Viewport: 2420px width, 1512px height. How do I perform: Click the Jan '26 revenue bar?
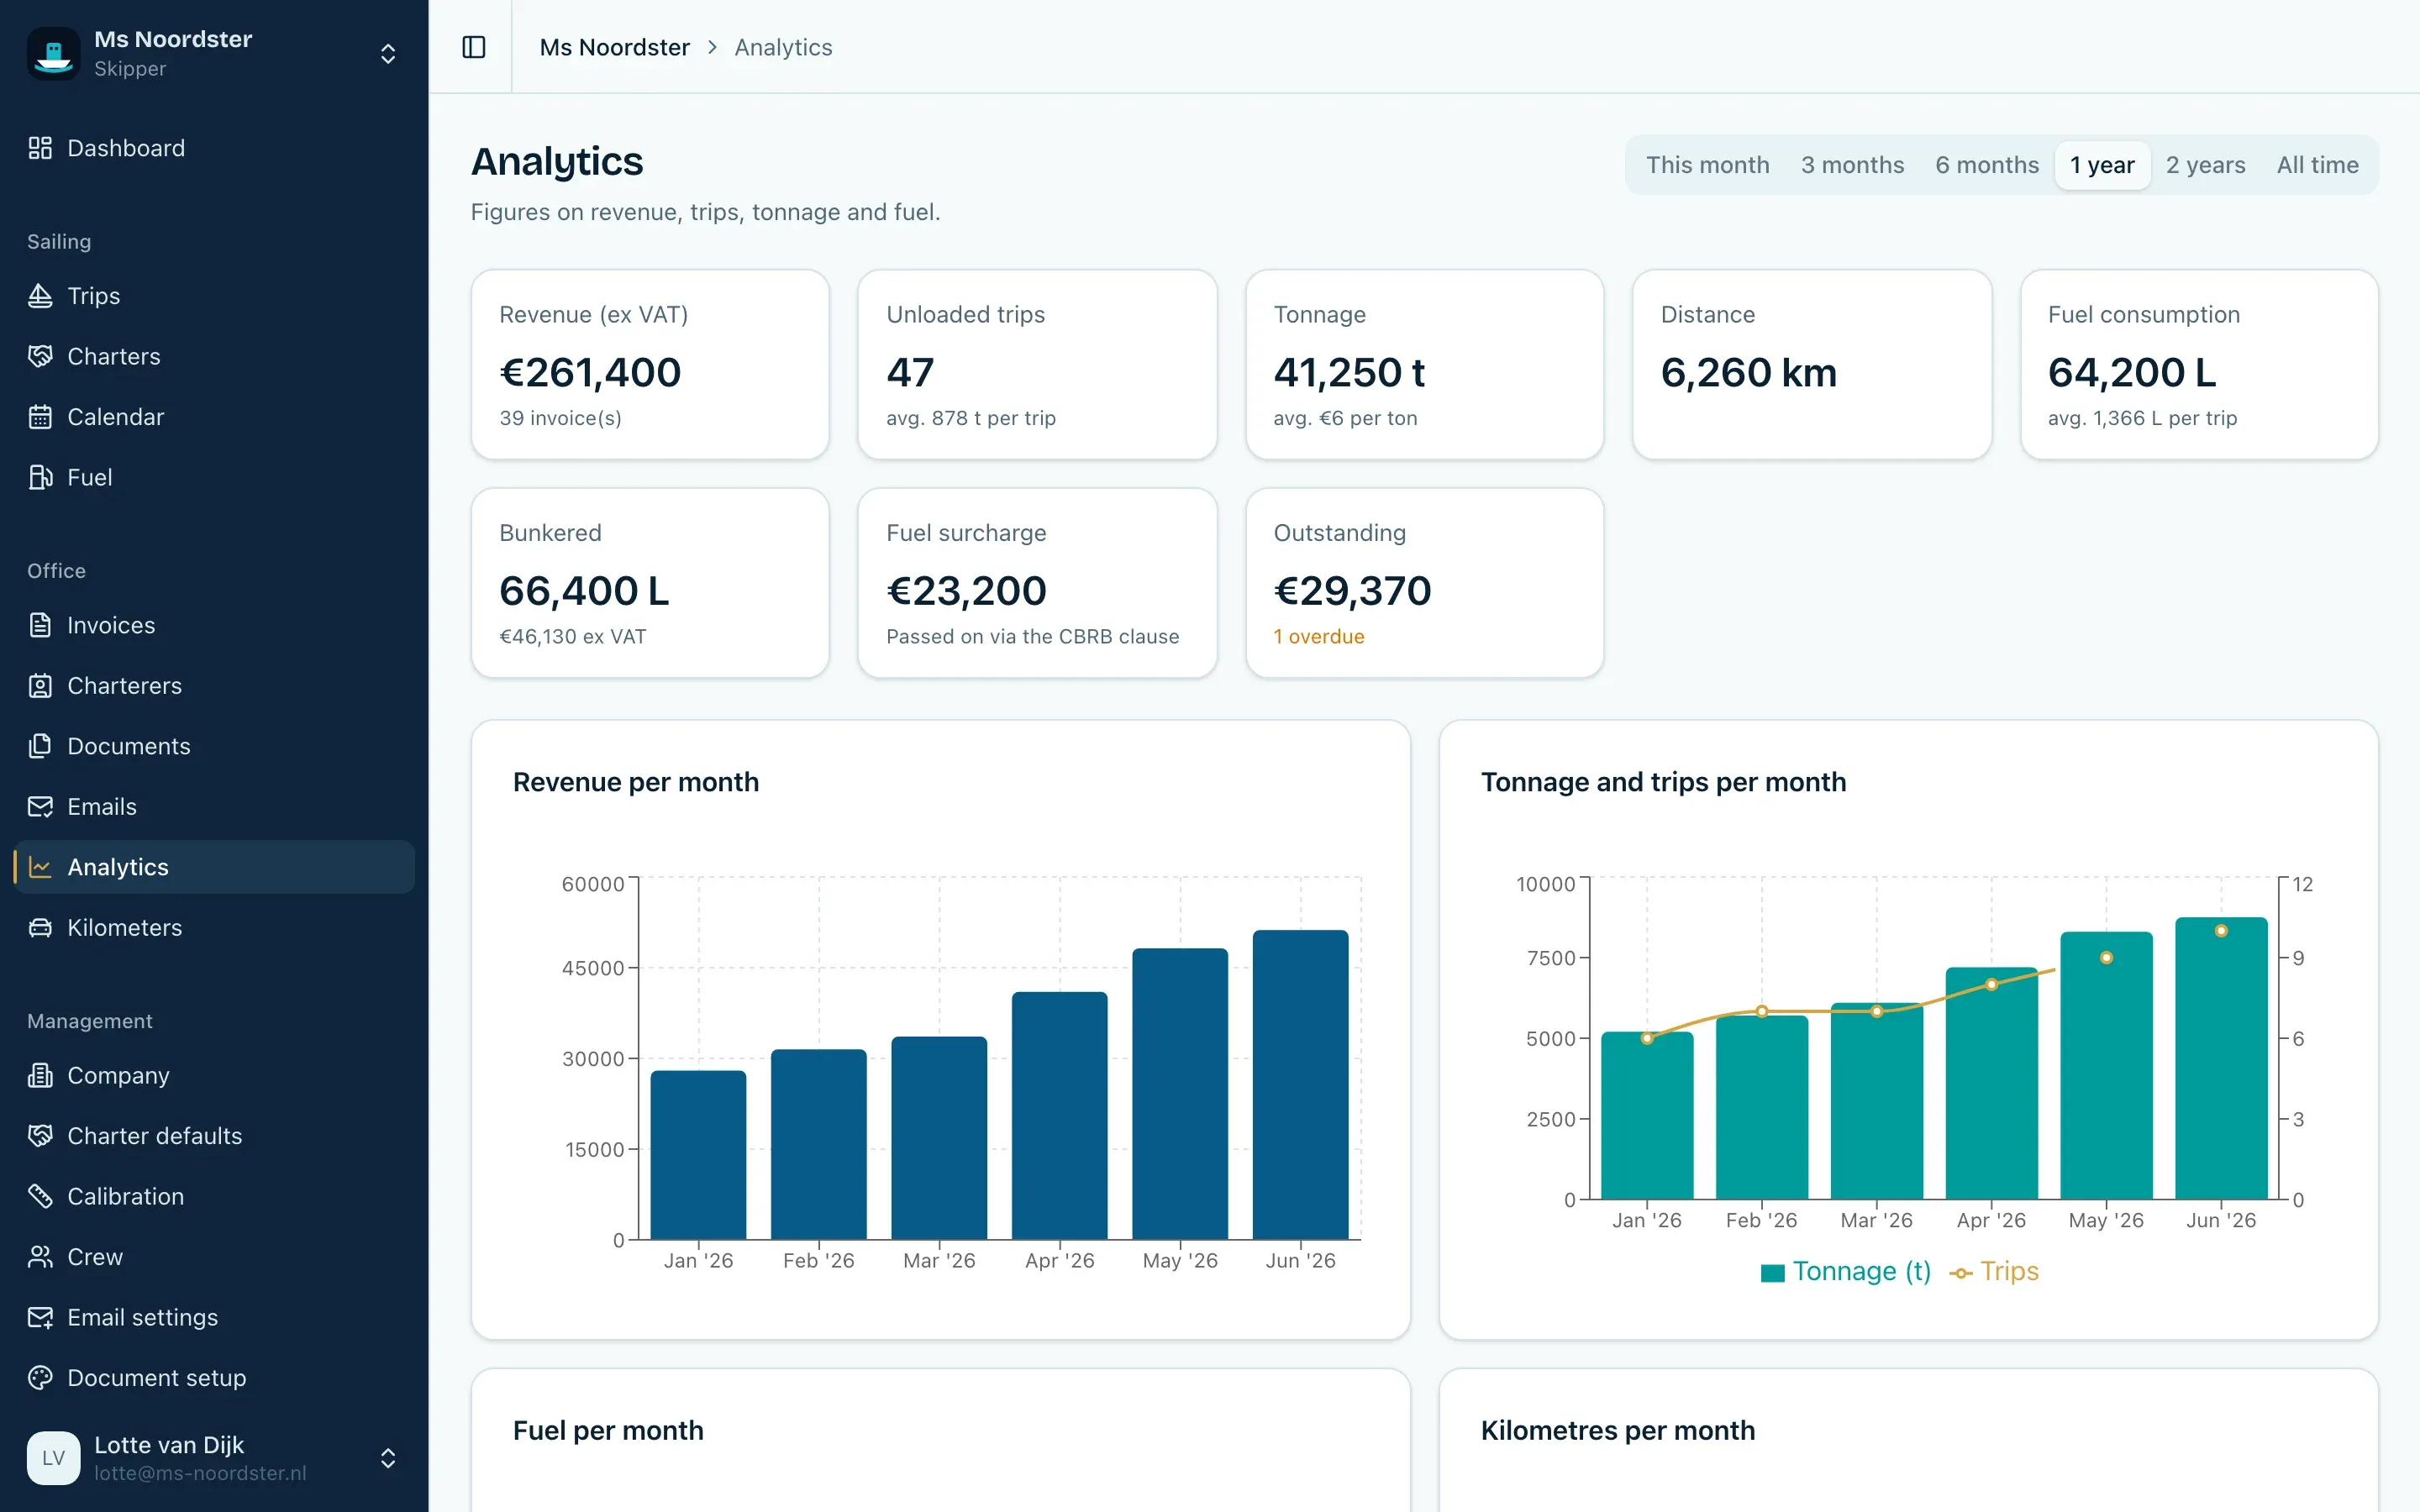click(x=698, y=1155)
